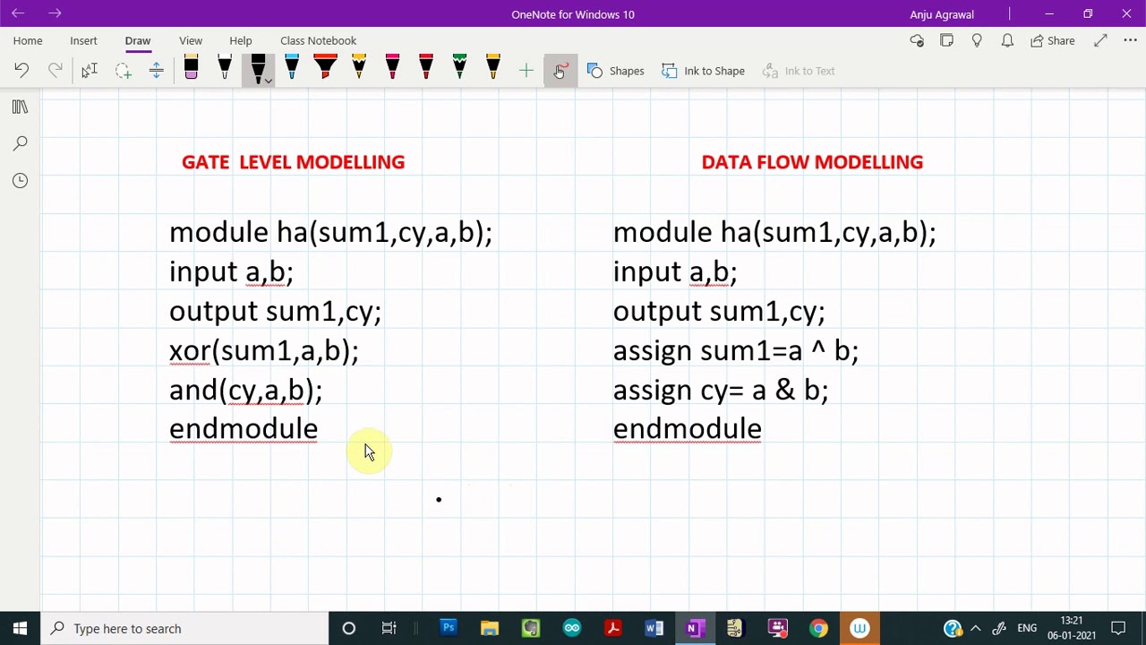Screen dimensions: 1146x645
Task: Select the light blue pen
Action: (292, 69)
